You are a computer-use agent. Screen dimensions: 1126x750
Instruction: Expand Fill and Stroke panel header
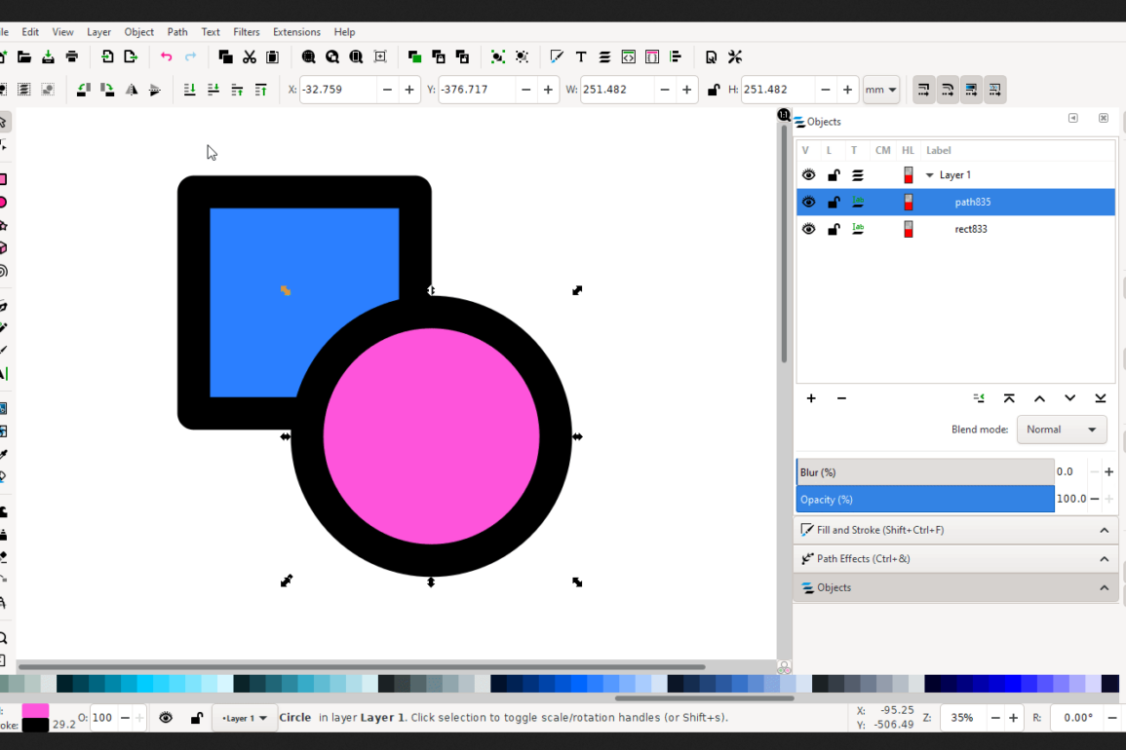(955, 530)
